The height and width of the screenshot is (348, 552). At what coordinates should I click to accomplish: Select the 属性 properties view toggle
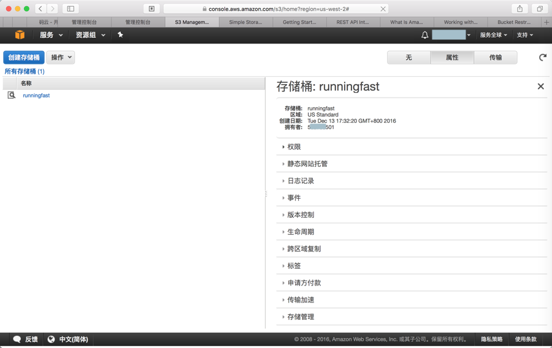(x=452, y=58)
